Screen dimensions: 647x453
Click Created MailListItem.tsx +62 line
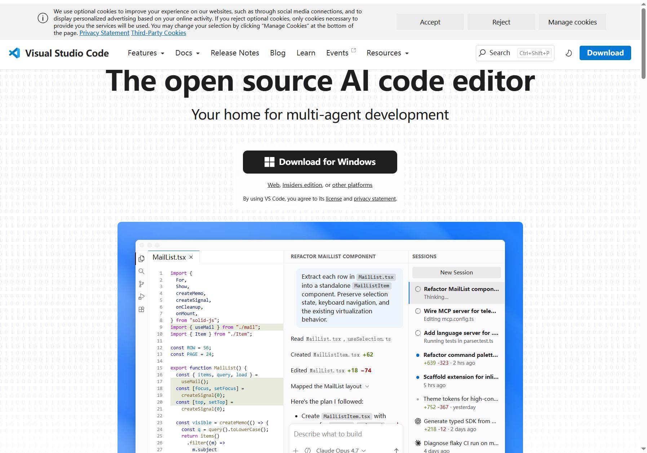(x=332, y=355)
